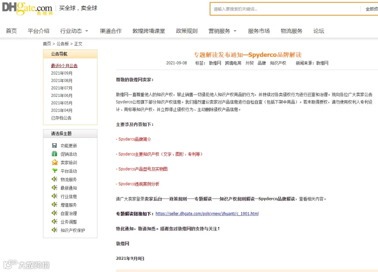Click the speaker icon beside 知识产权保护
The image size is (378, 272).
click(x=55, y=230)
